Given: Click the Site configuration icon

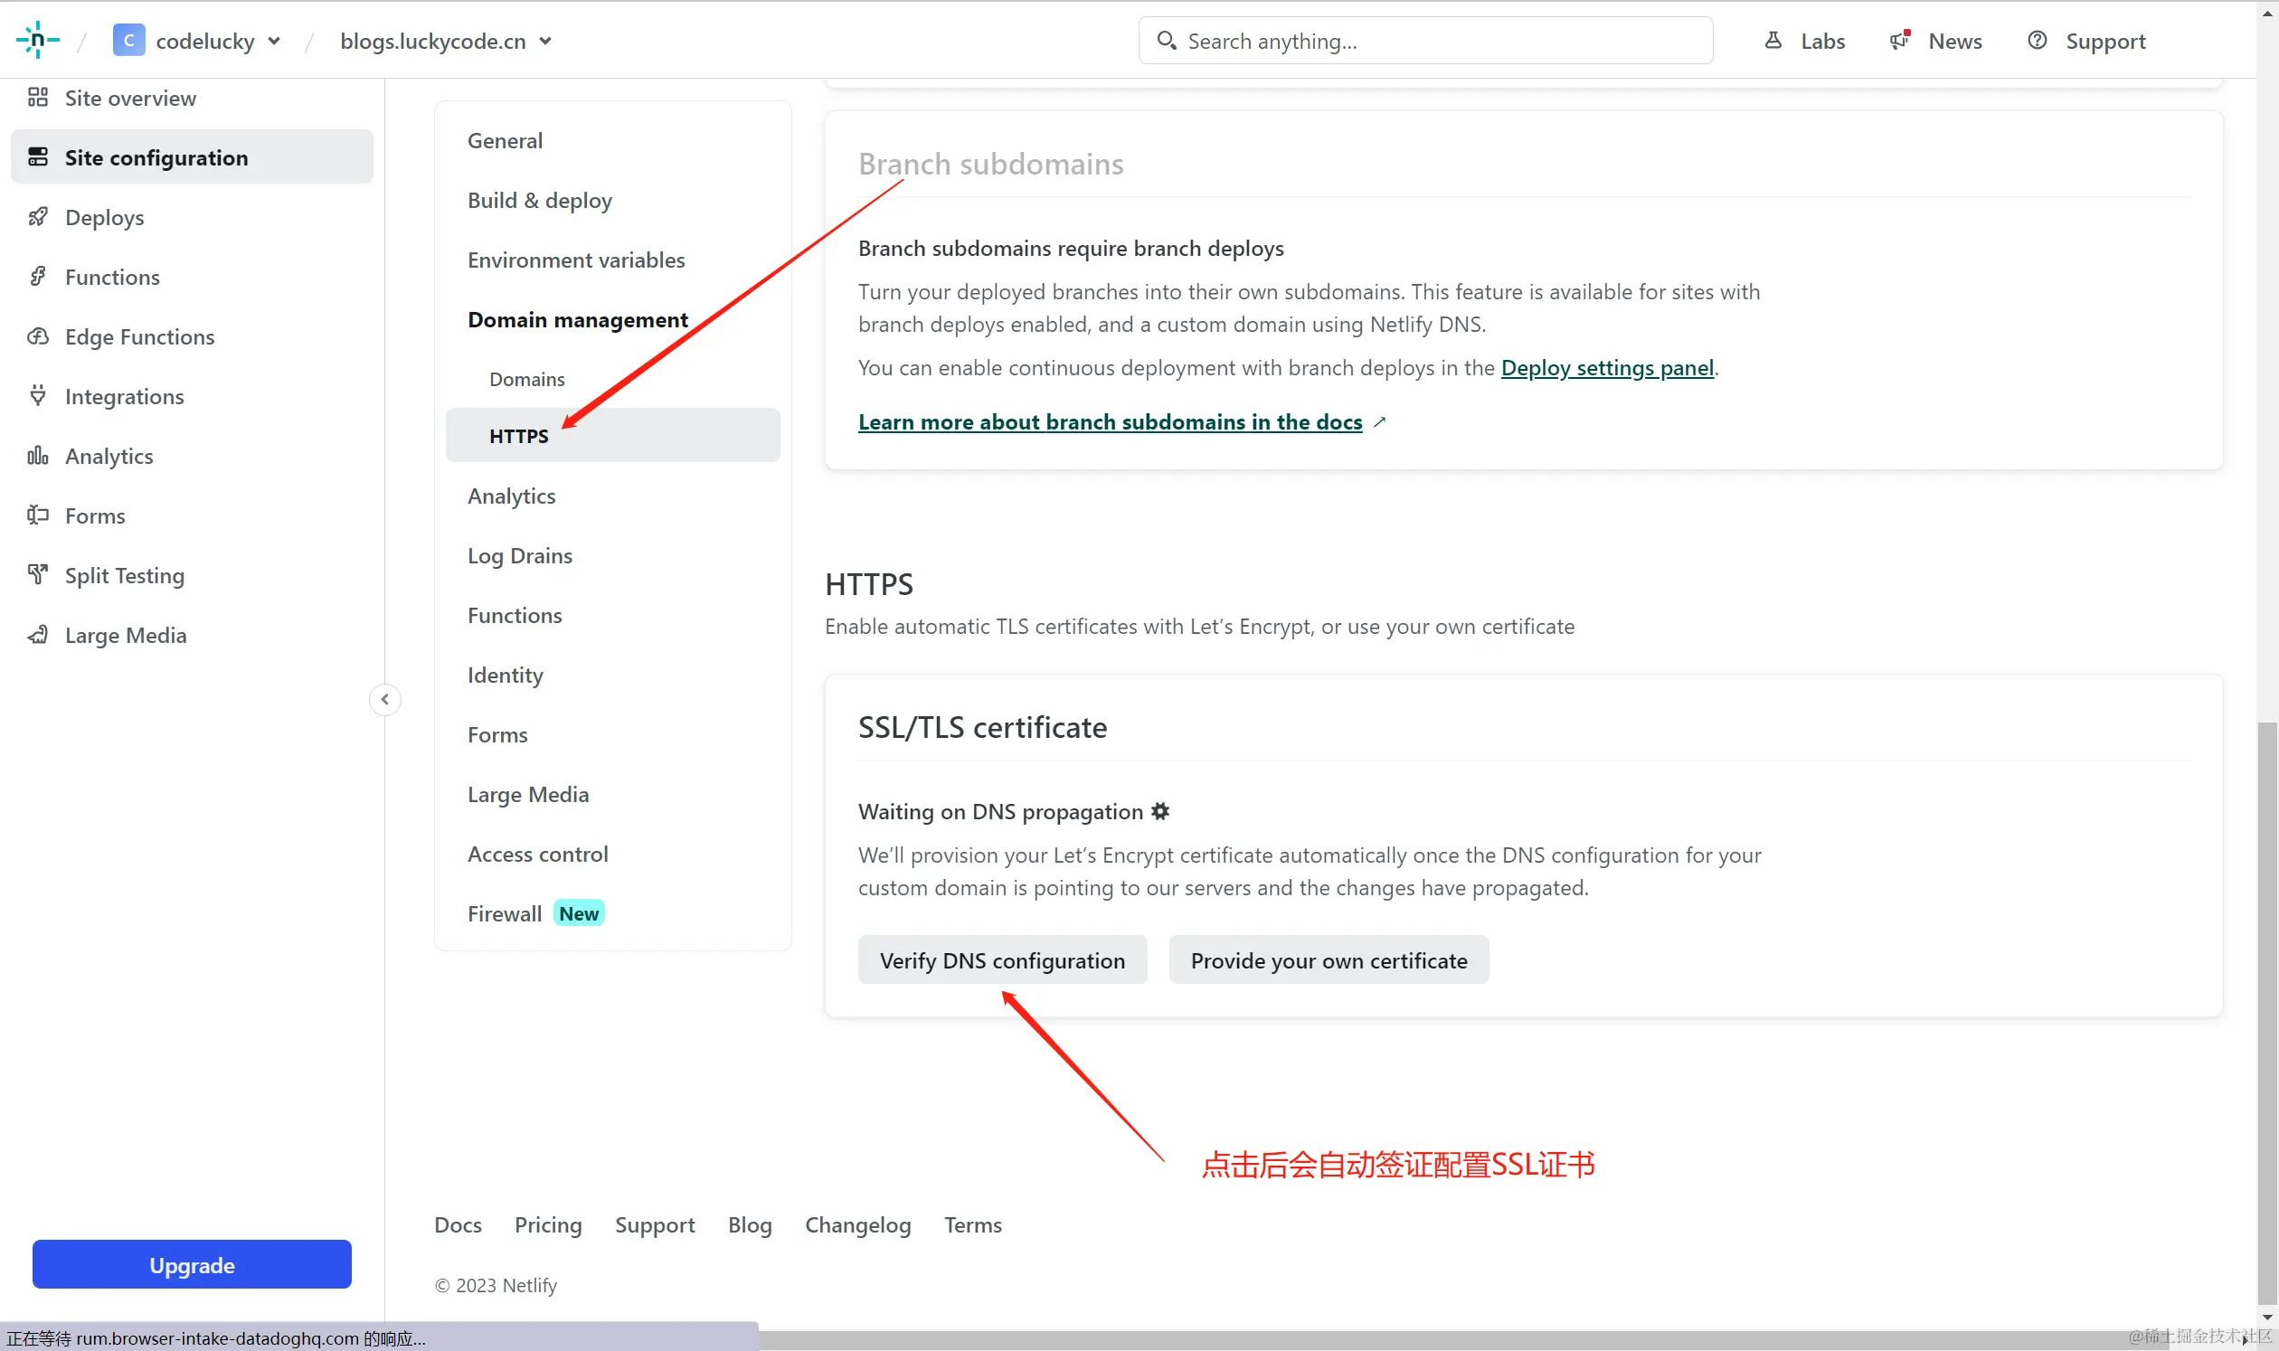Looking at the screenshot, I should pyautogui.click(x=37, y=156).
